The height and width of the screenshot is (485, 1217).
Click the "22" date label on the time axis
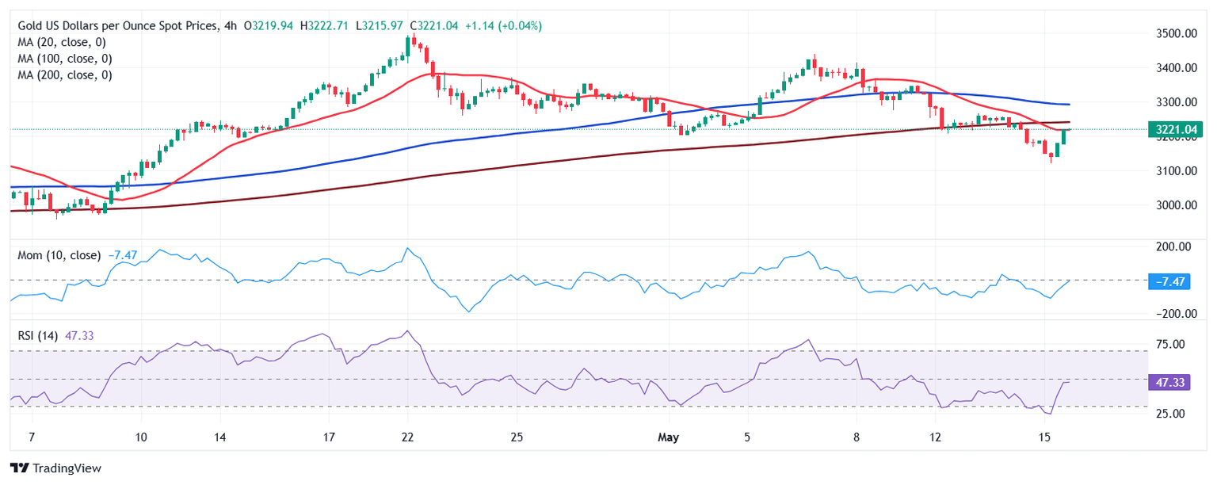coord(407,437)
